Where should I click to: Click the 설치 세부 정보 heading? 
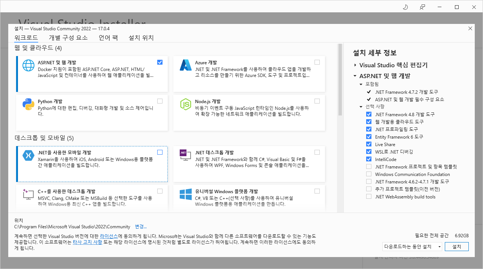[x=375, y=53]
